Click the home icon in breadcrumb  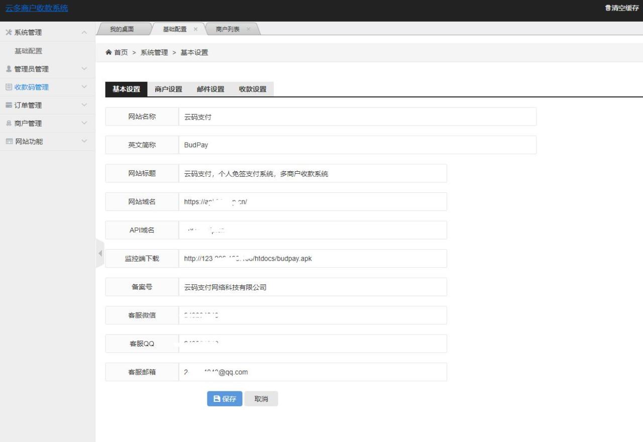coord(109,52)
